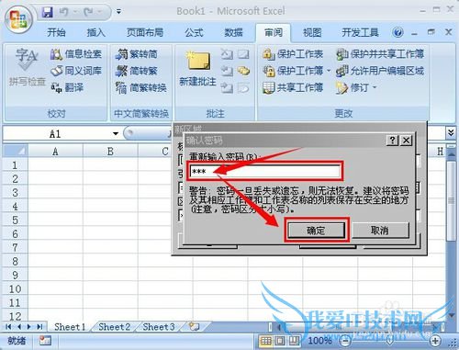Go to next comment icon
459x350 pixels.
[227, 88]
